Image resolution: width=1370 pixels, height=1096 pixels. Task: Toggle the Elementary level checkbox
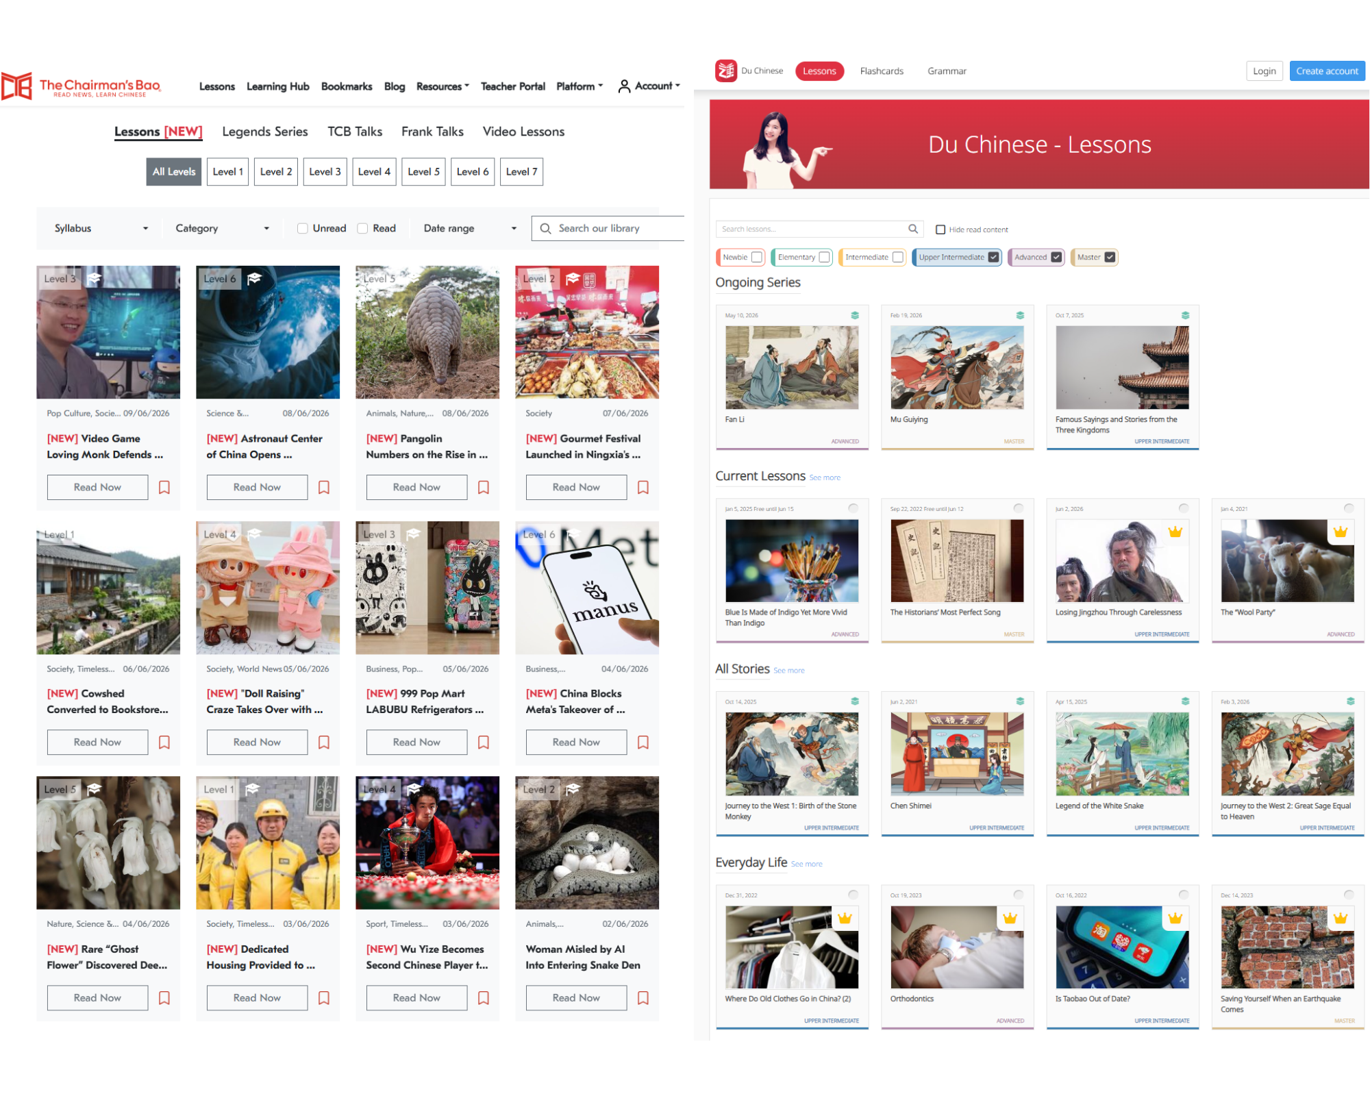[825, 257]
